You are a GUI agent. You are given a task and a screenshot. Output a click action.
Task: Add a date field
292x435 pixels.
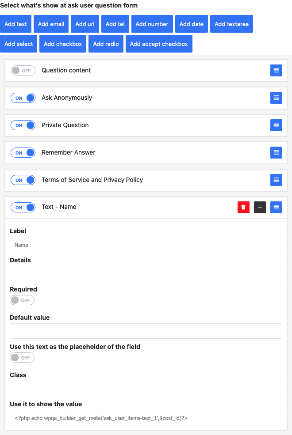coord(191,24)
